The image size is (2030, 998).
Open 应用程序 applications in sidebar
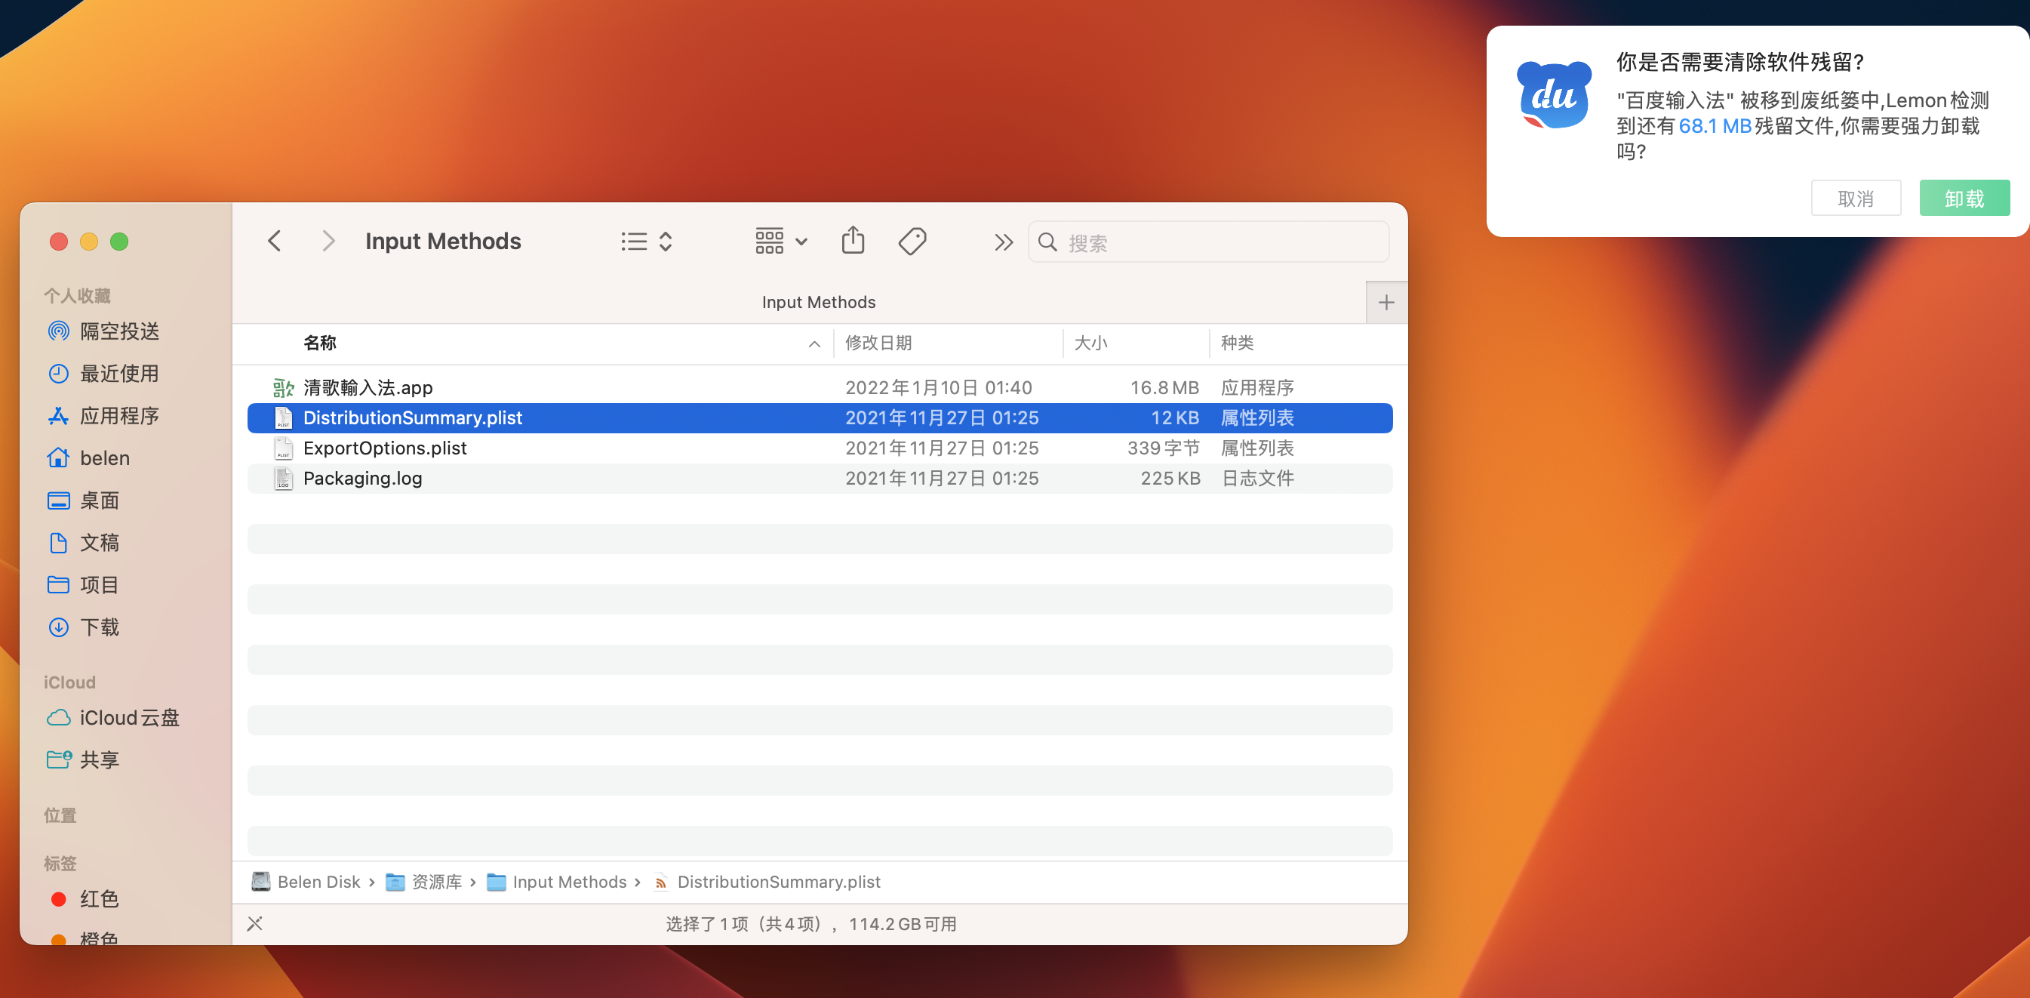pos(119,415)
